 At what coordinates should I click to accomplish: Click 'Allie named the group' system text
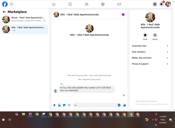pos(90,75)
